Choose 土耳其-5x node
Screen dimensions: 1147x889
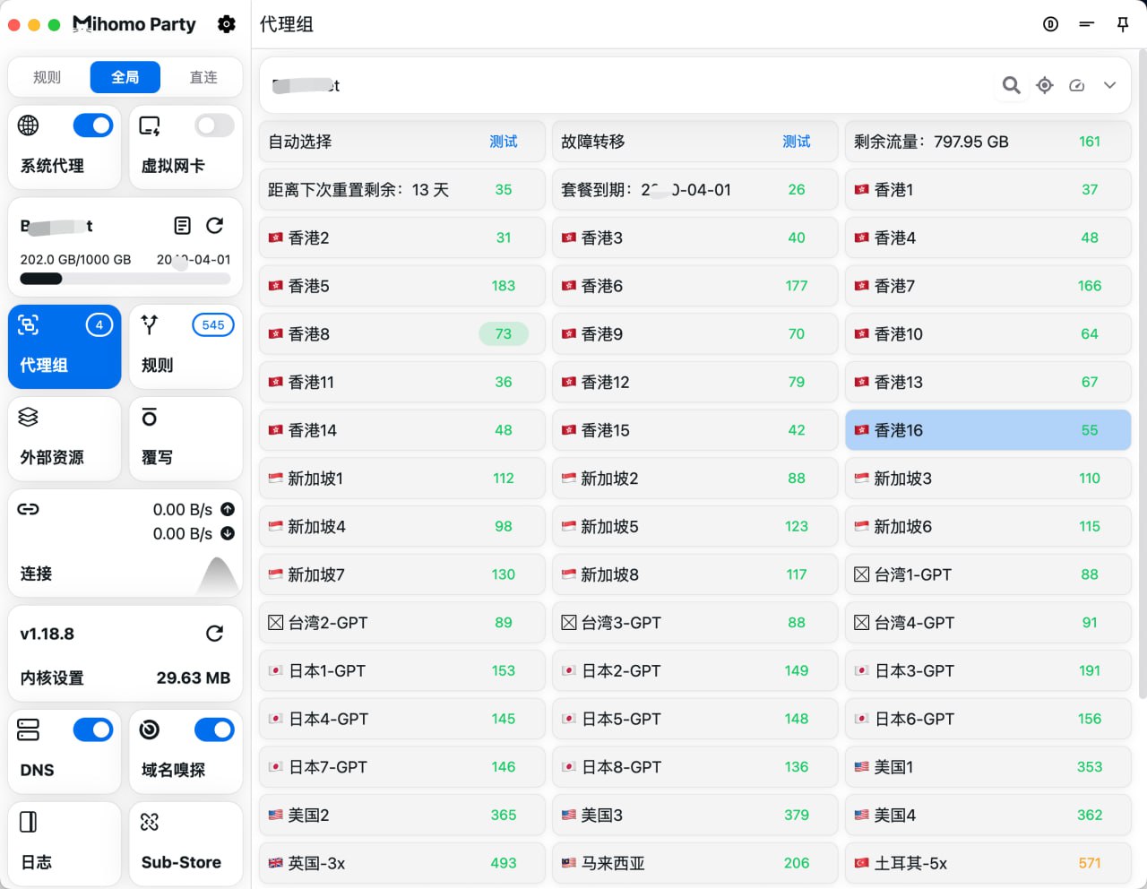[987, 863]
